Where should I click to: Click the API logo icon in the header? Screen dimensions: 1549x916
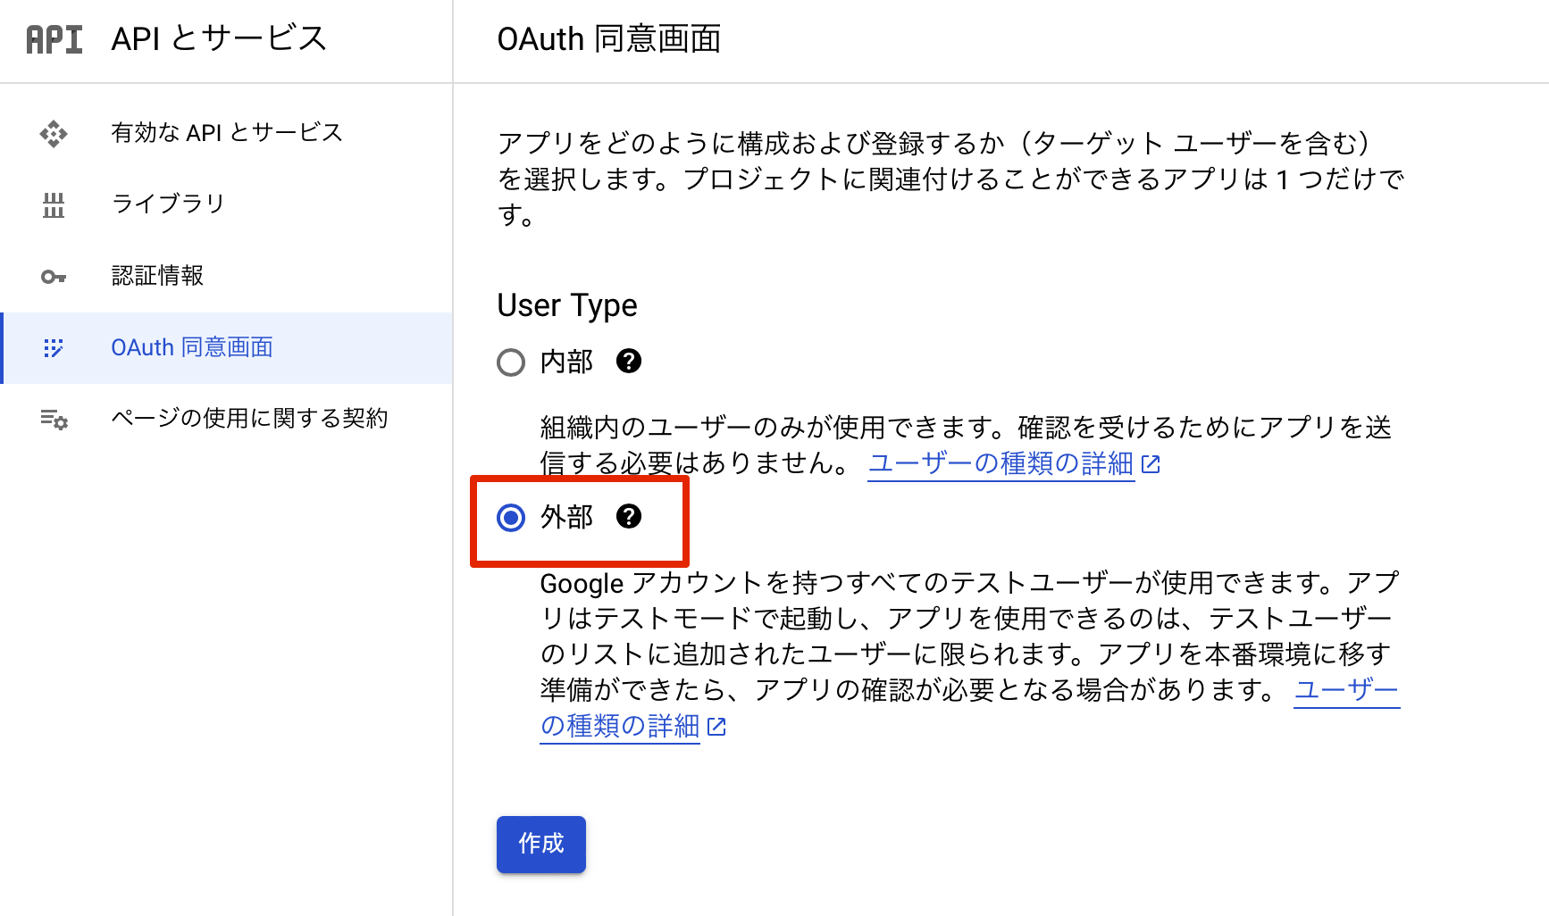54,39
